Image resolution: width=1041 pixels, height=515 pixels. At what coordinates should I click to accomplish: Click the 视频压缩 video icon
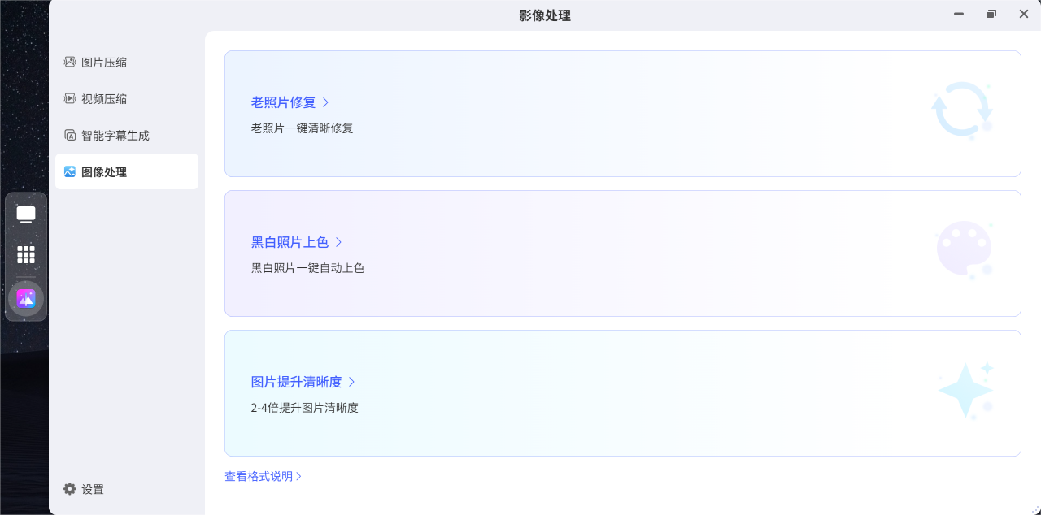click(70, 98)
